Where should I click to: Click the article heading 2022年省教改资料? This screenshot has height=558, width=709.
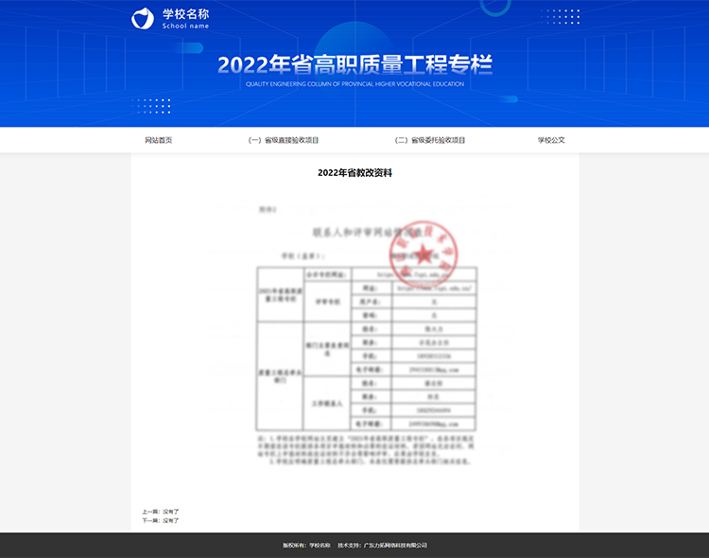(x=354, y=173)
